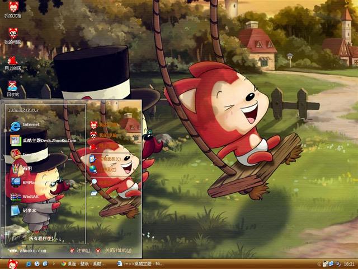Open the 网上邻居 desktop icon
Screen dimensions: 358x269
tap(13, 63)
